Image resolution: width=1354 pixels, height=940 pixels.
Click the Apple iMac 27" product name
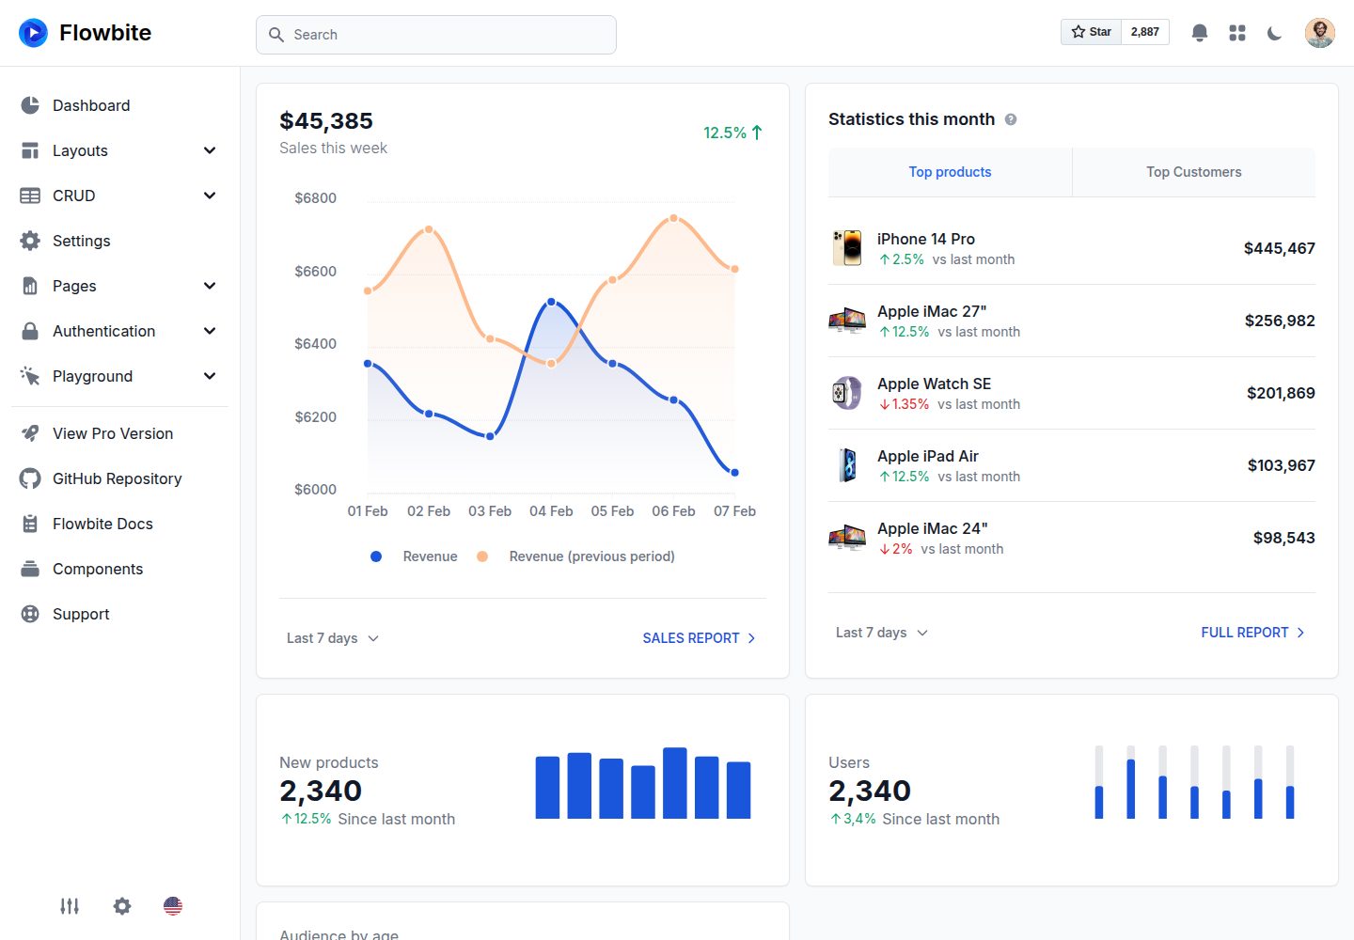(x=932, y=311)
